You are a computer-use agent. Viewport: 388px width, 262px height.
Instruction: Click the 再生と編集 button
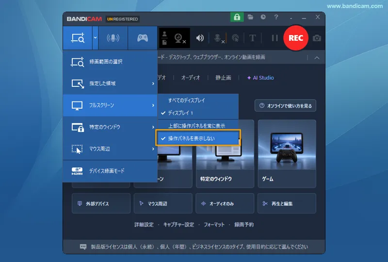click(287, 203)
